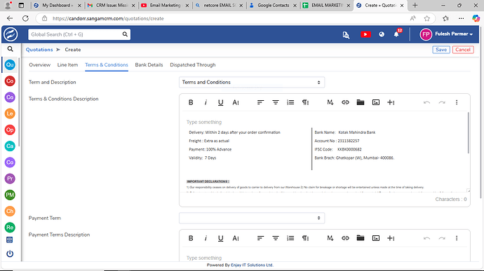Click Insert Link in Terms & Conditions editor
The image size is (484, 271).
coord(345,102)
